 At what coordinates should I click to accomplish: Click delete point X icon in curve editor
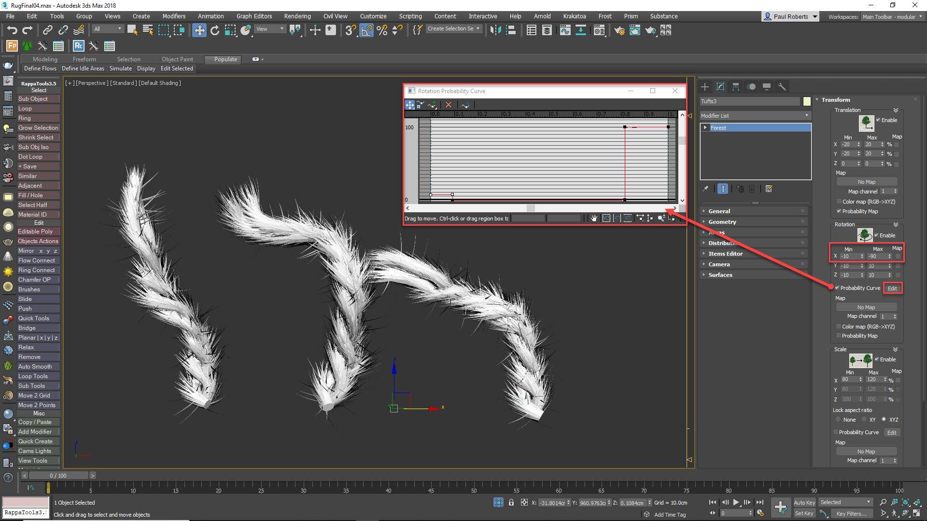[449, 105]
